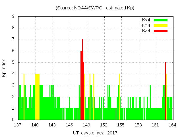Screen dimensions: 182x137
Task: Click the yellow bar near day 155
Action: click(119, 97)
